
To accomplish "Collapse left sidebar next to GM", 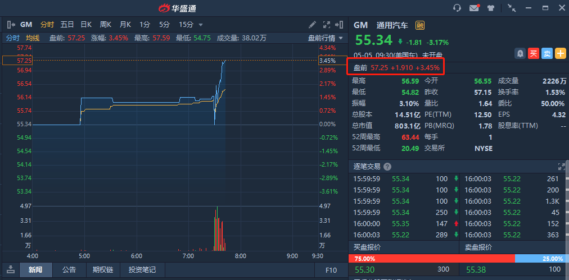I will click(11, 25).
